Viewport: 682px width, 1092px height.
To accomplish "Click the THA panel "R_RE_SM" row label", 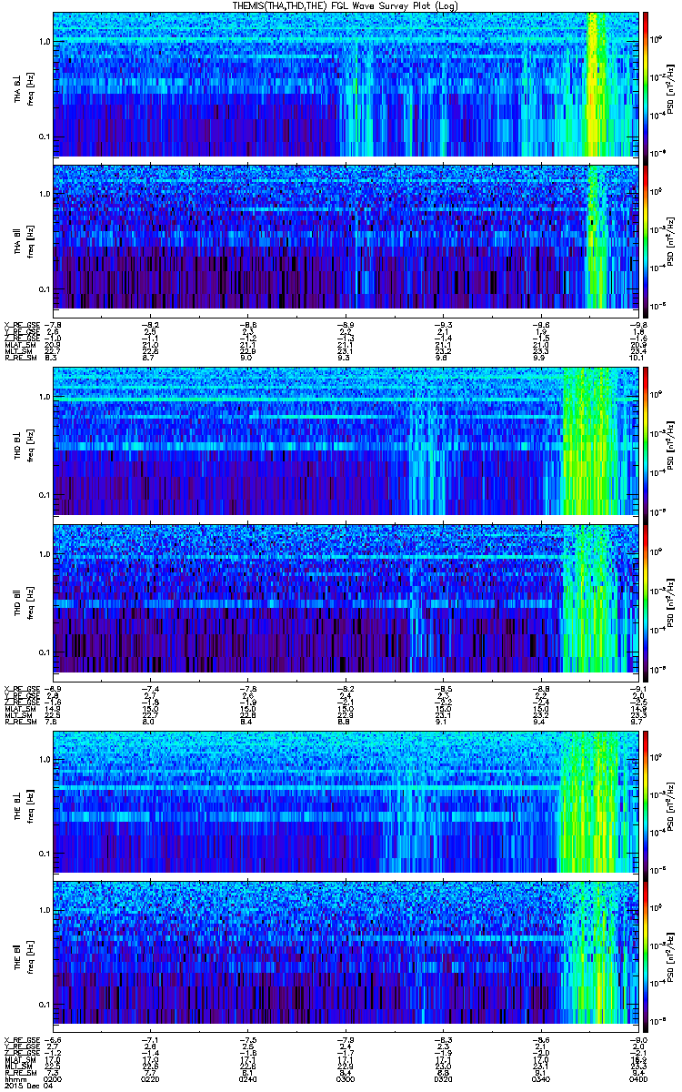I will point(19,359).
